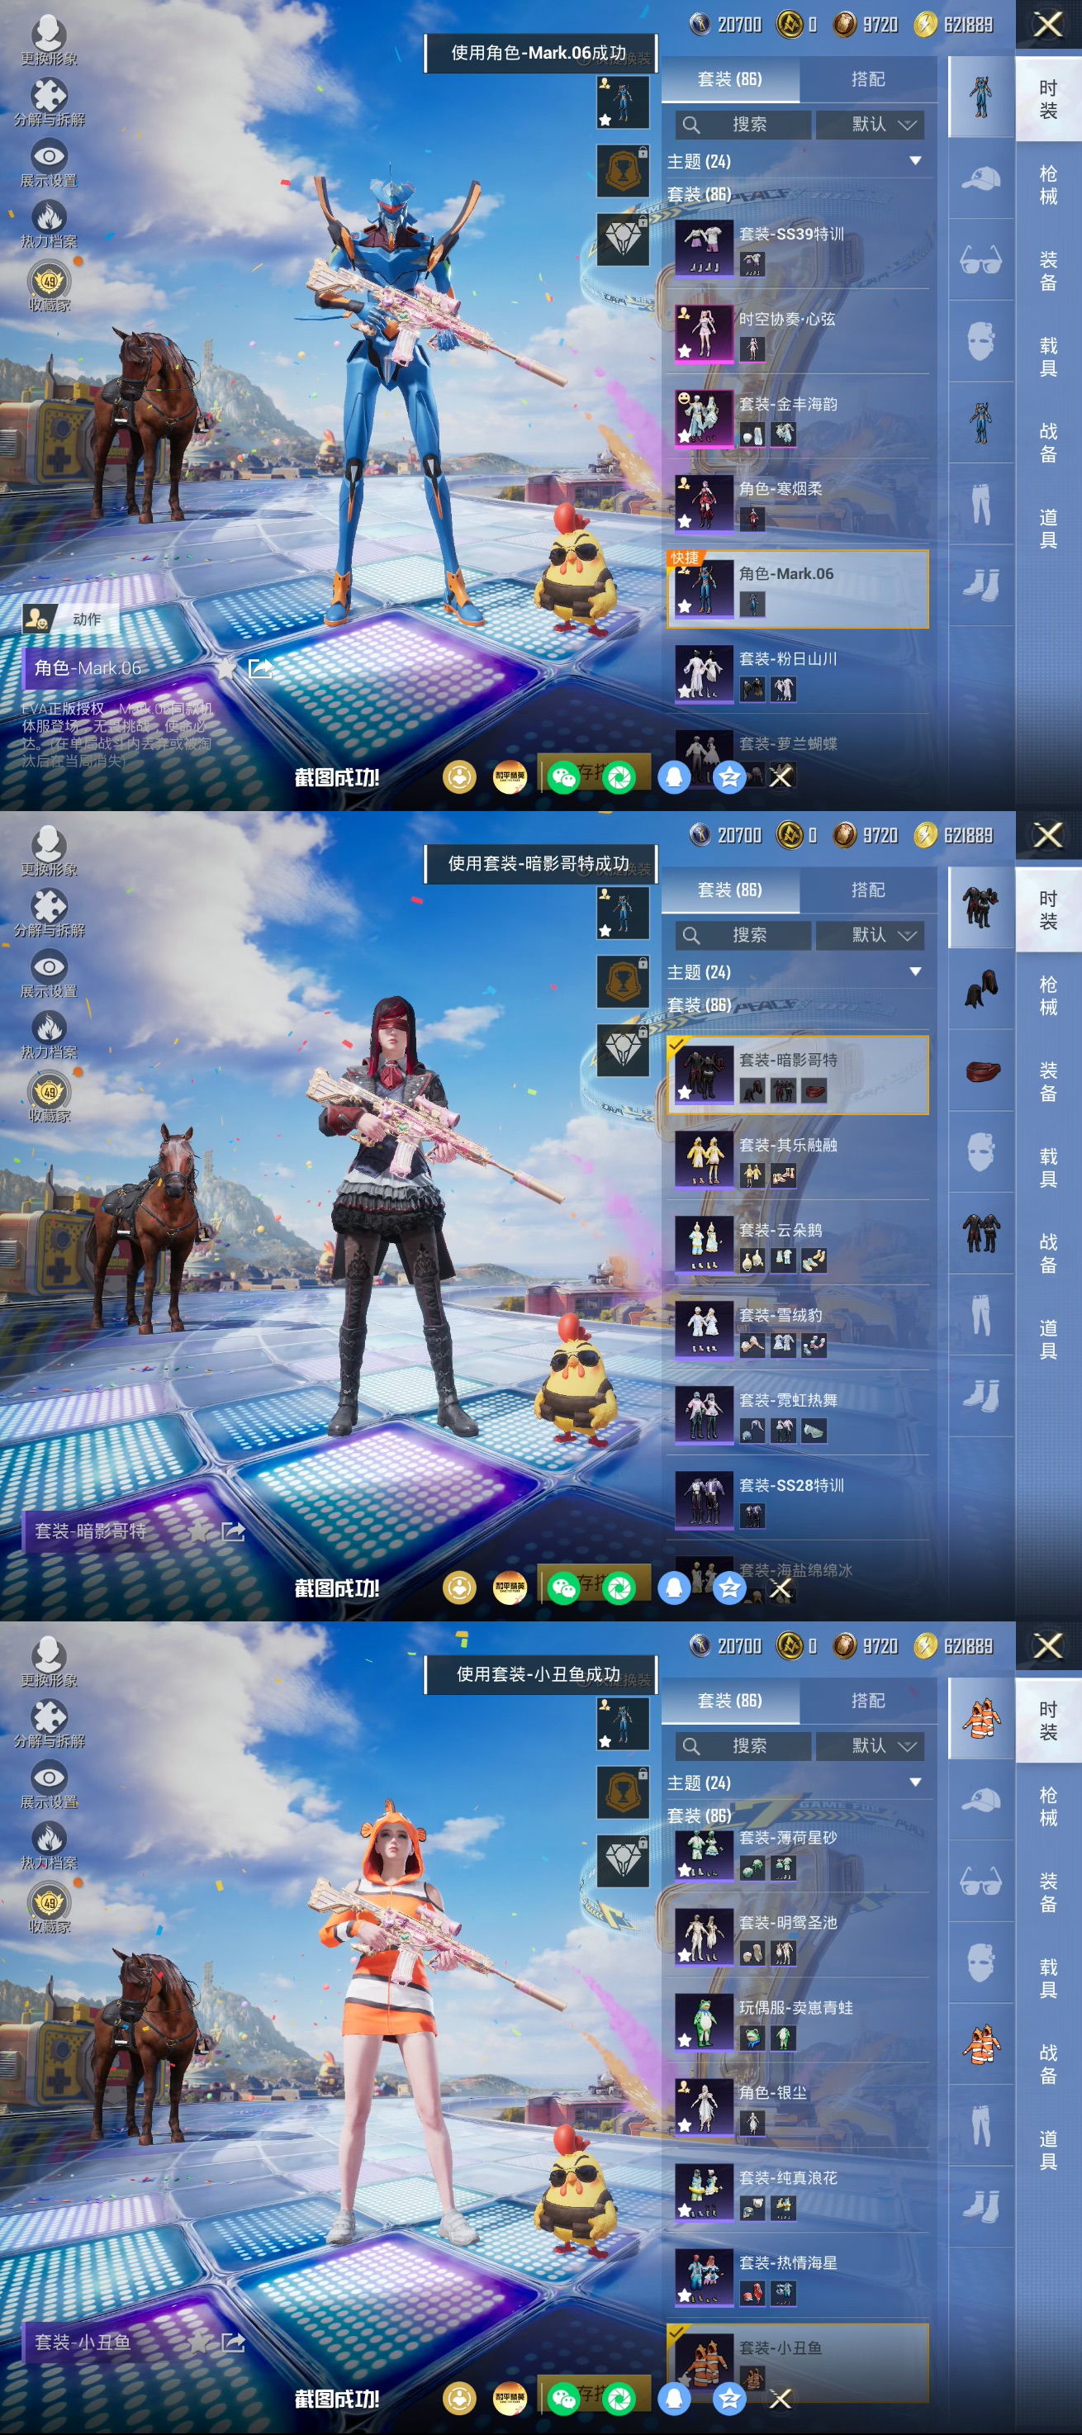Select the pants category icon in Mark.06 screen
Screen dimensions: 1082x2435
coord(981,504)
